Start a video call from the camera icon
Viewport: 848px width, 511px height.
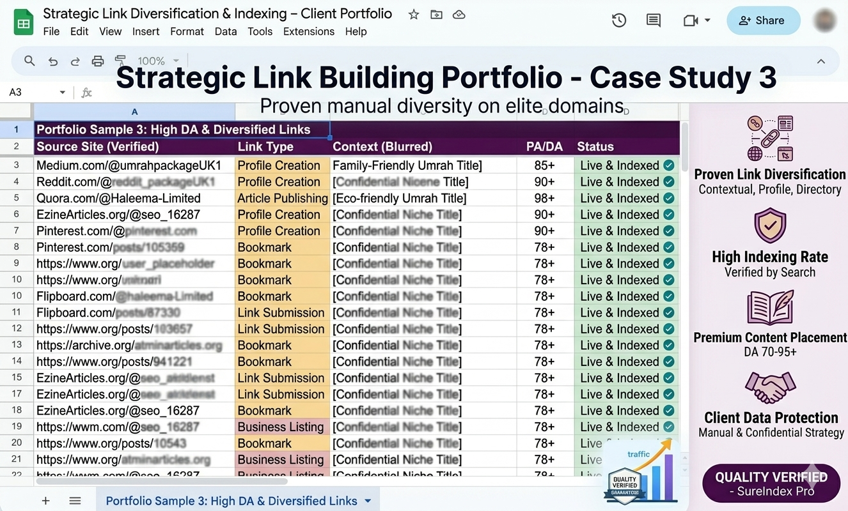691,20
